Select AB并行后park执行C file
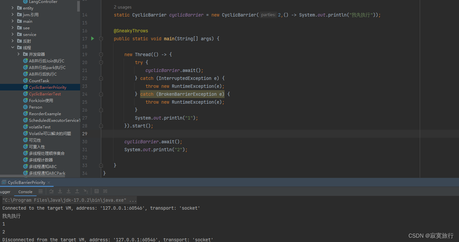Screen dimensions: 459x242 coord(47,67)
